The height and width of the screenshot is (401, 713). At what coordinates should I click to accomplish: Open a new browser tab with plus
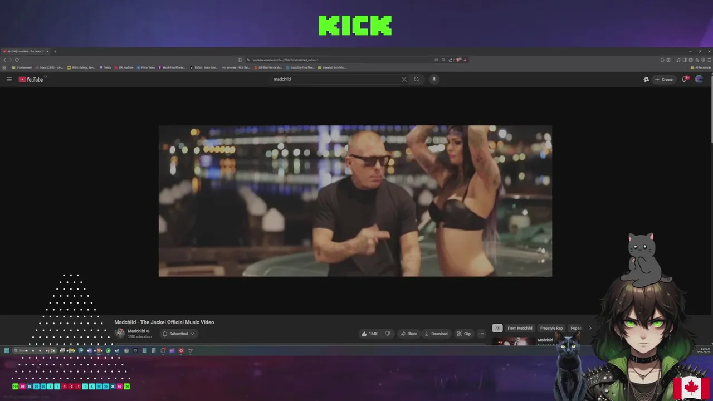tap(55, 51)
